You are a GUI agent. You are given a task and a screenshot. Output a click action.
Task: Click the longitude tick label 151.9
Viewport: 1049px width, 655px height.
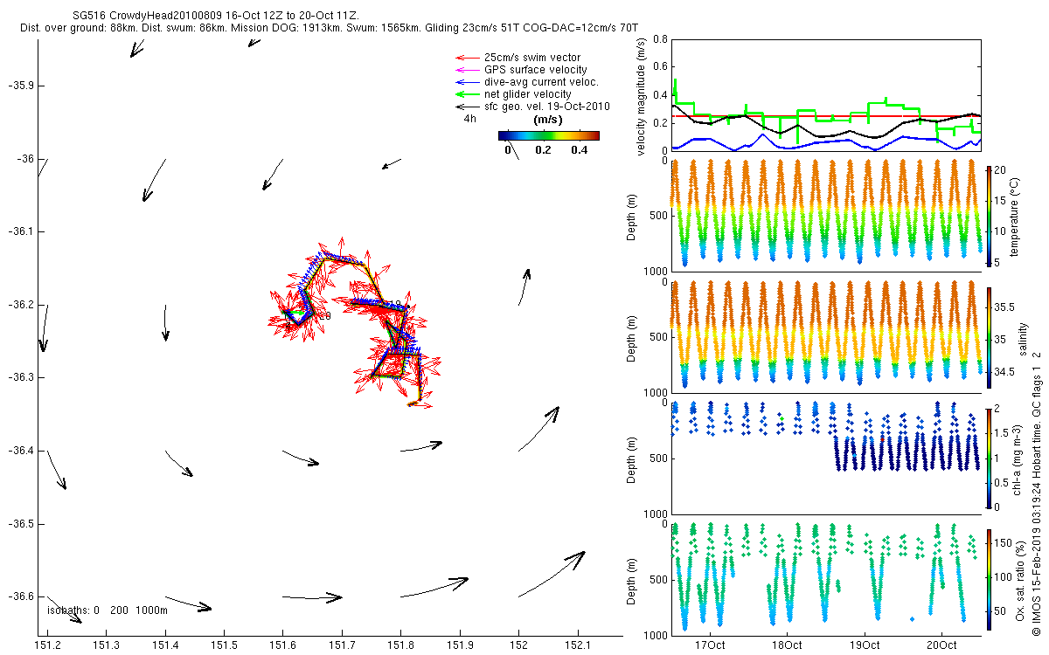pos(460,645)
